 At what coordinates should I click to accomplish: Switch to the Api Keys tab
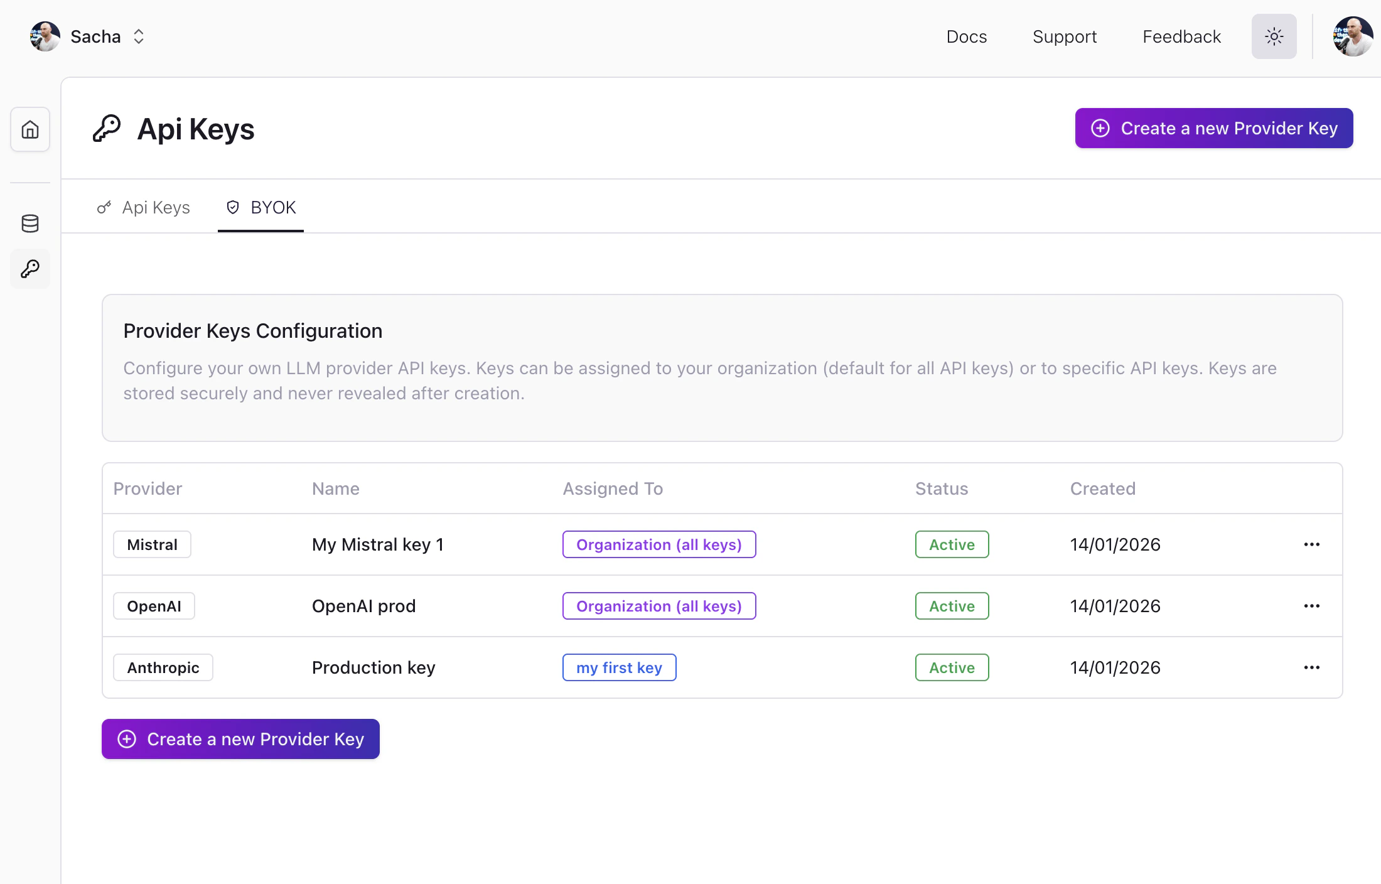click(x=144, y=207)
